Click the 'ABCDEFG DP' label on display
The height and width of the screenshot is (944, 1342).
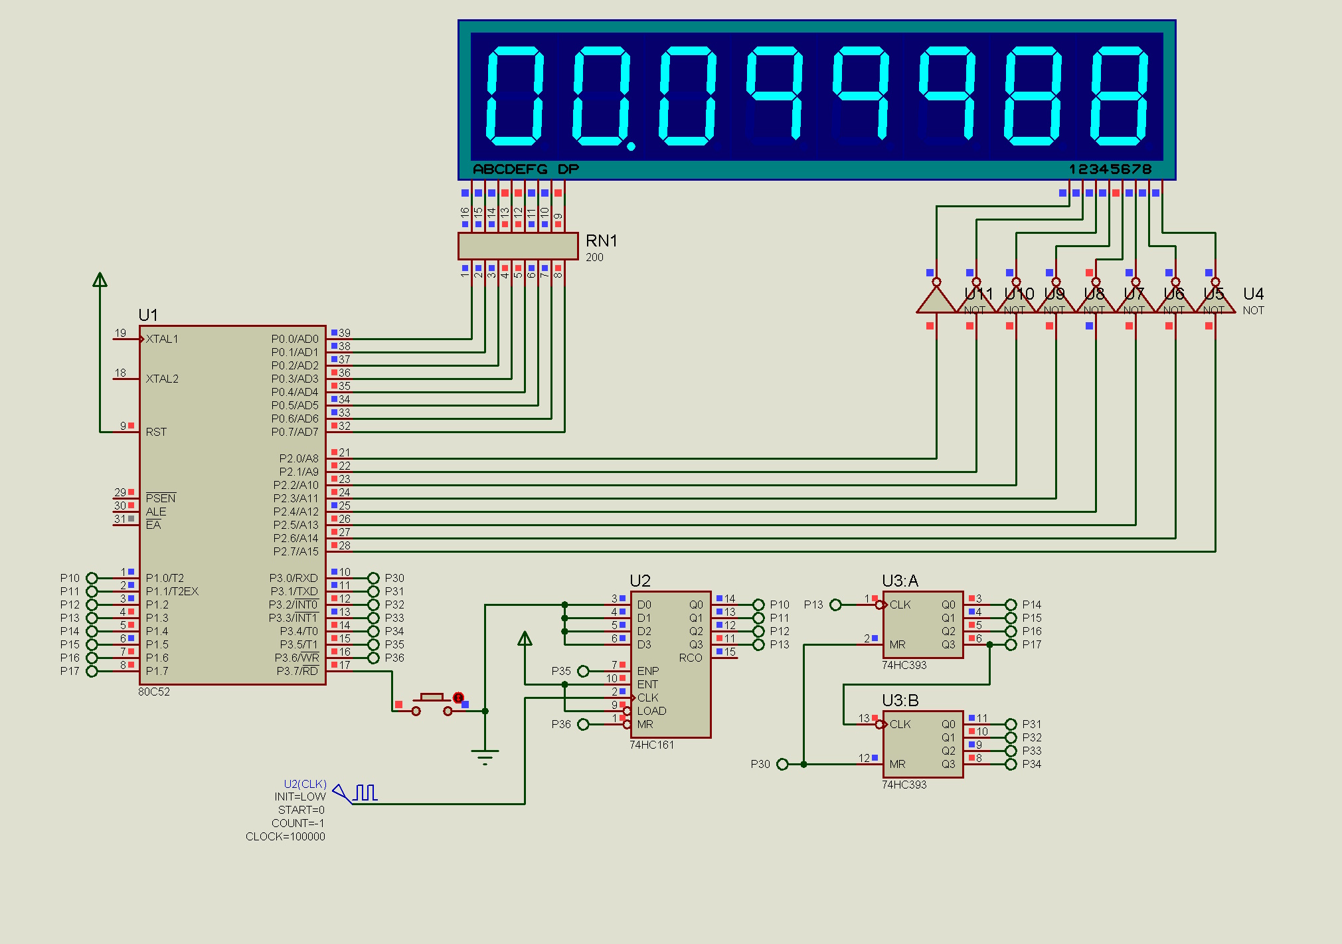click(525, 169)
